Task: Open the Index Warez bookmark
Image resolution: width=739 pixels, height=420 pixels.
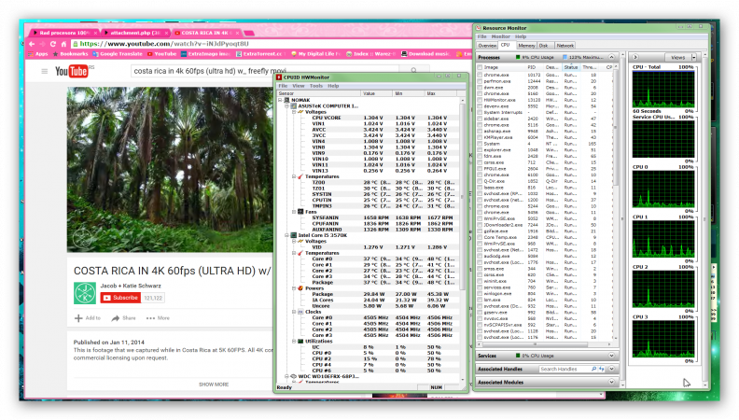Action: click(371, 54)
